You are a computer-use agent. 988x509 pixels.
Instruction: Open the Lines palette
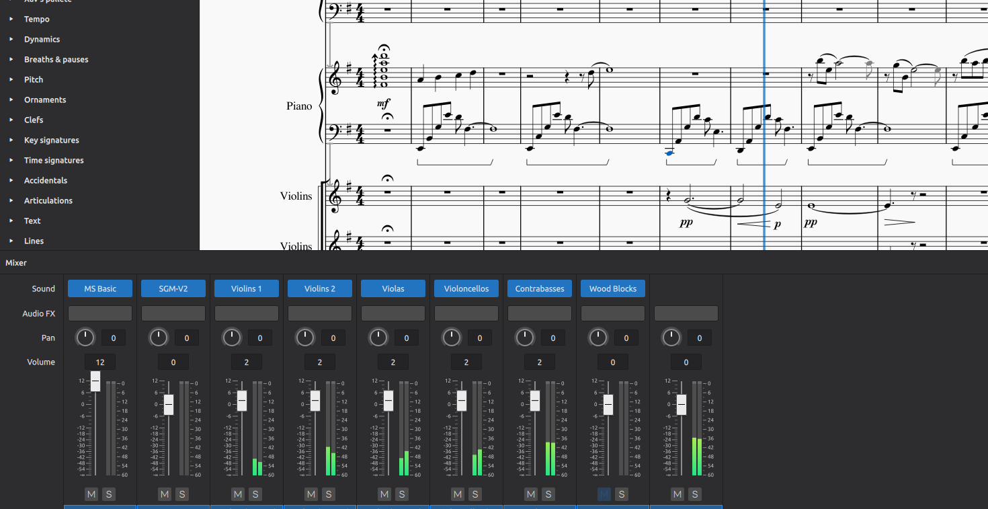pyautogui.click(x=33, y=241)
